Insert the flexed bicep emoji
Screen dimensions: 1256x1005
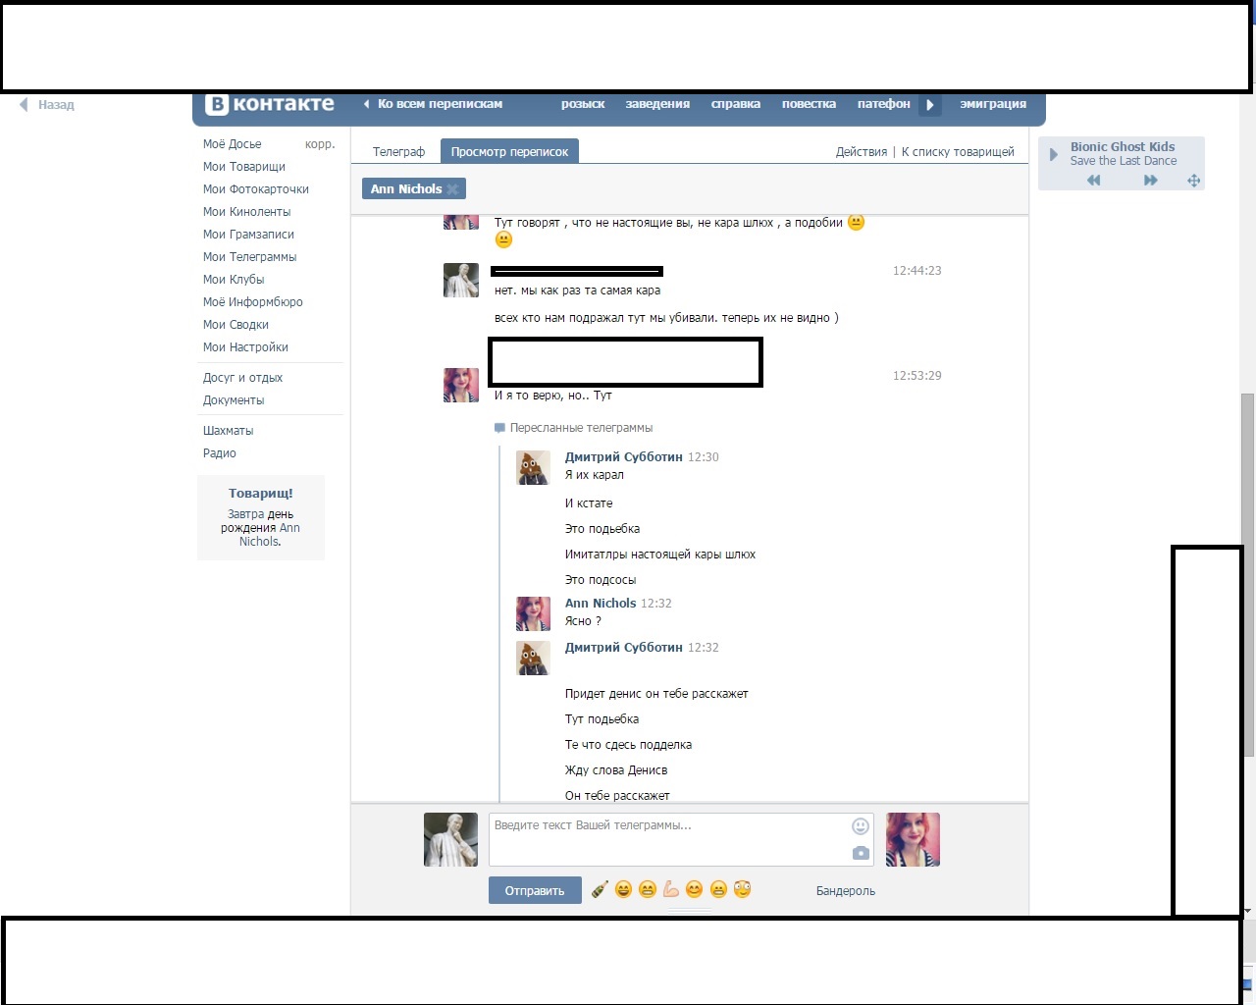coord(671,890)
